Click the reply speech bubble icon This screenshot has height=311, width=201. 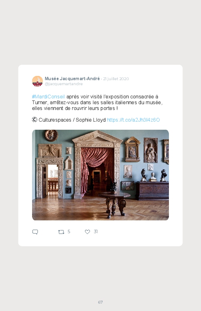(x=35, y=232)
